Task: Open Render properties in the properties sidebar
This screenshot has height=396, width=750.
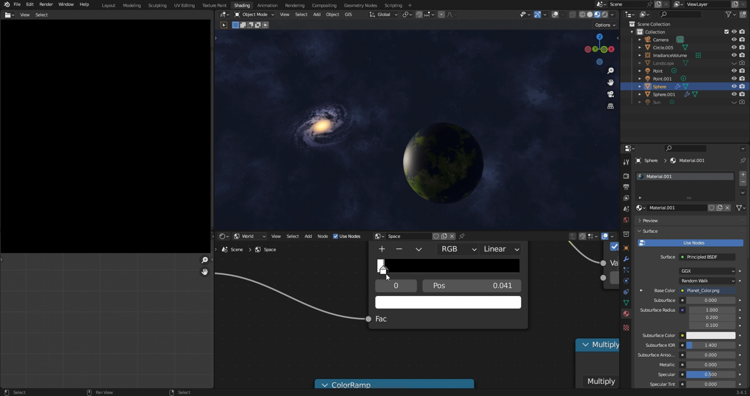Action: (626, 176)
